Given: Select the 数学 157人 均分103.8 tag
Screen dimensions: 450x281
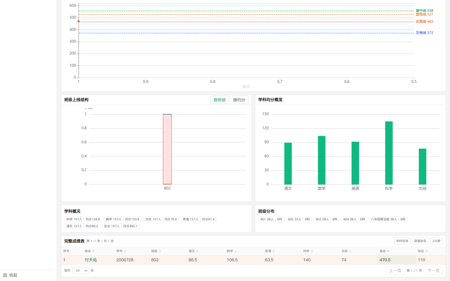Looking at the screenshot, I should tap(122, 219).
